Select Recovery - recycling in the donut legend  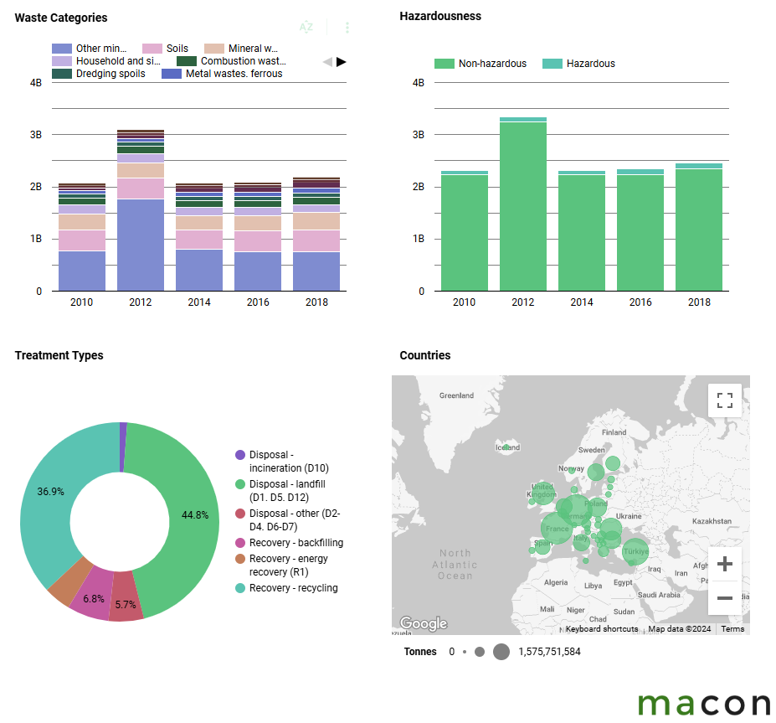pyautogui.click(x=293, y=588)
